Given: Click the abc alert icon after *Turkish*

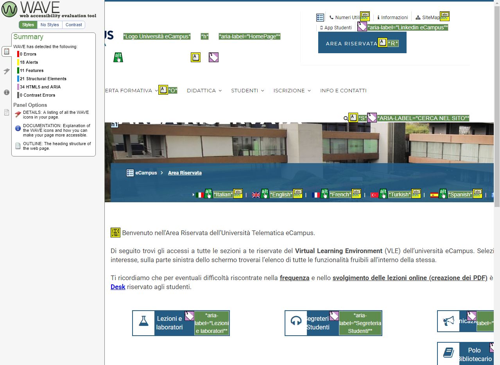Looking at the screenshot, I should point(416,194).
